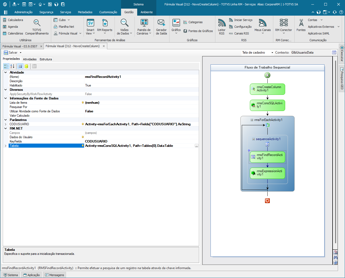The height and width of the screenshot is (278, 345).
Task: Open chart Categorias
Action: [x=193, y=22]
